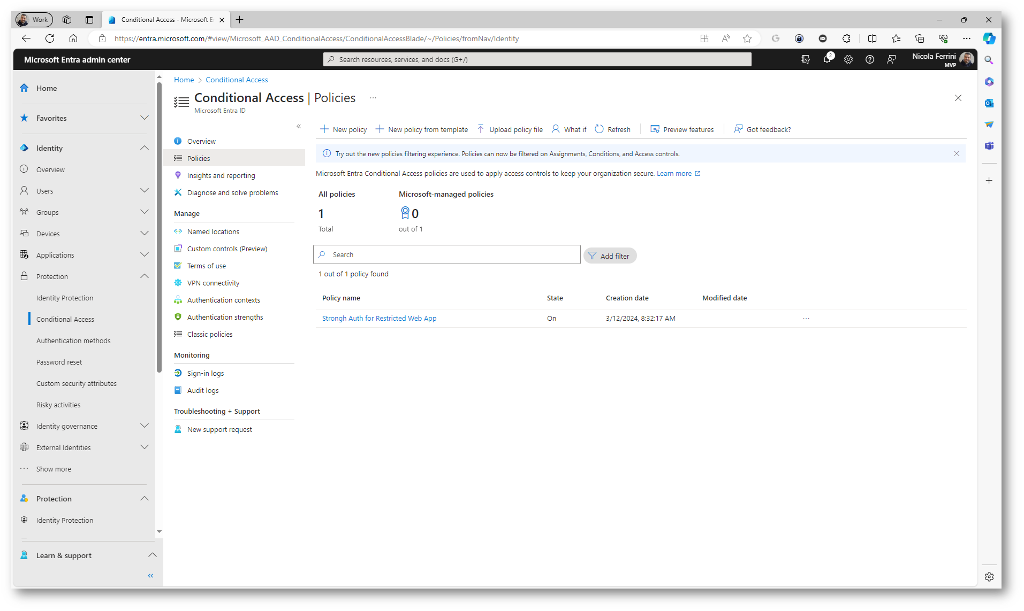
Task: Close the Conditional Access blade
Action: (x=958, y=98)
